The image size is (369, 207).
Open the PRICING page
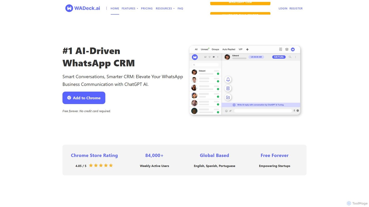(147, 8)
